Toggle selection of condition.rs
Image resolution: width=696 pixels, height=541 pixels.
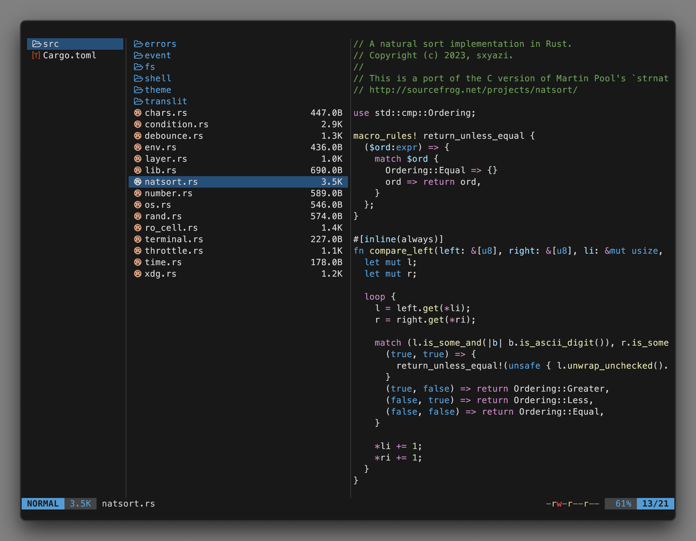point(177,124)
